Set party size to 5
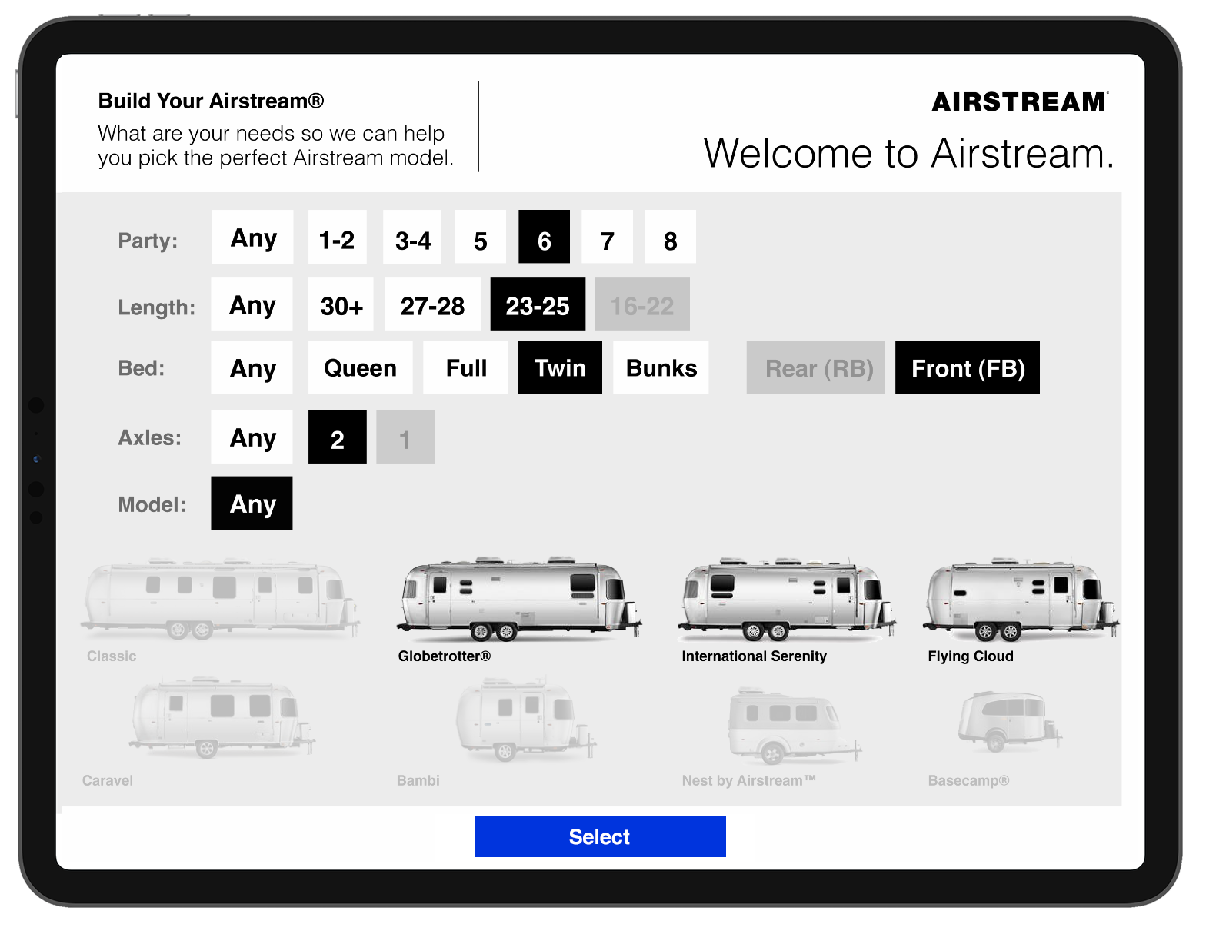Viewport: 1206px width, 934px height. click(x=481, y=237)
